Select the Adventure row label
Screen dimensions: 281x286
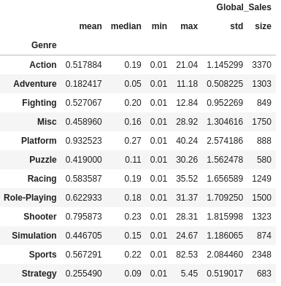click(x=35, y=84)
